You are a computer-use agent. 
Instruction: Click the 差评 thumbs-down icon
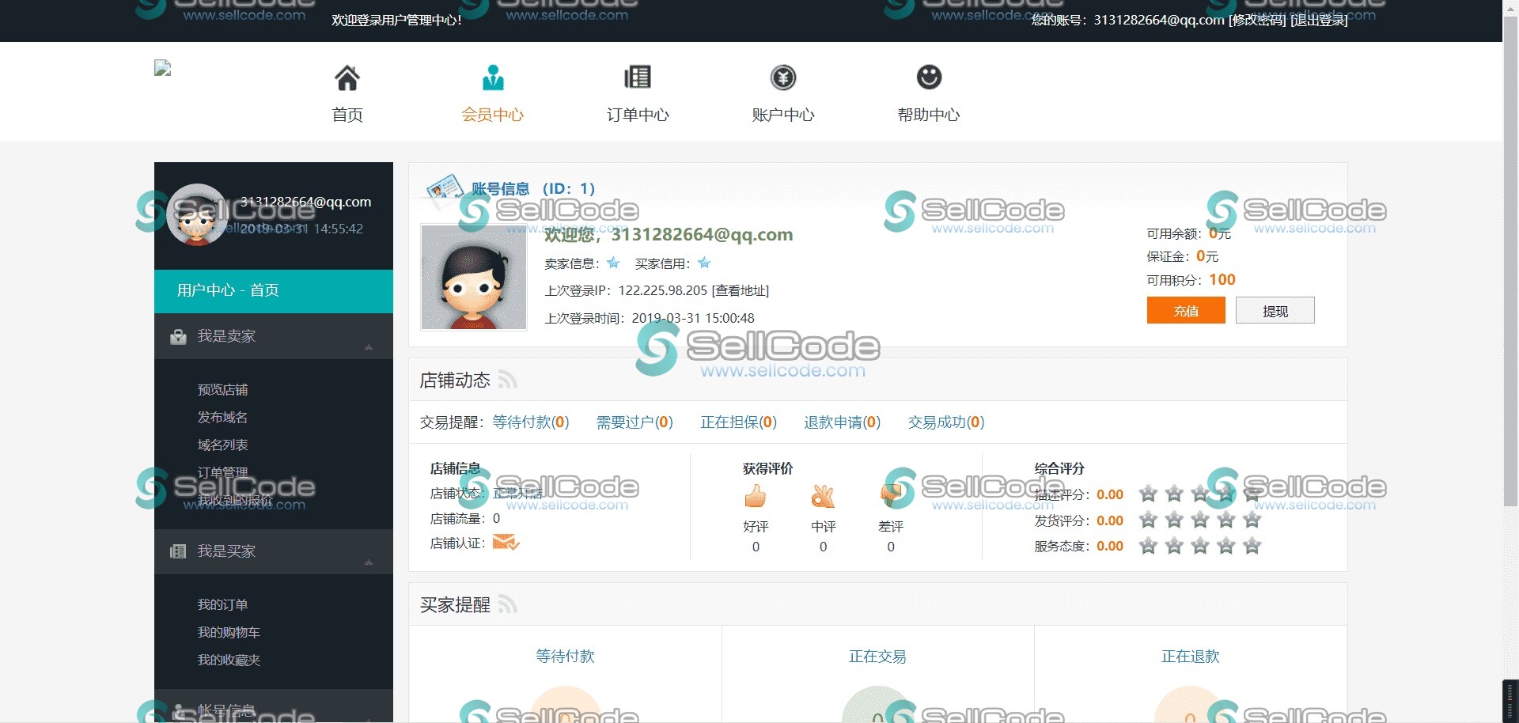(x=891, y=497)
